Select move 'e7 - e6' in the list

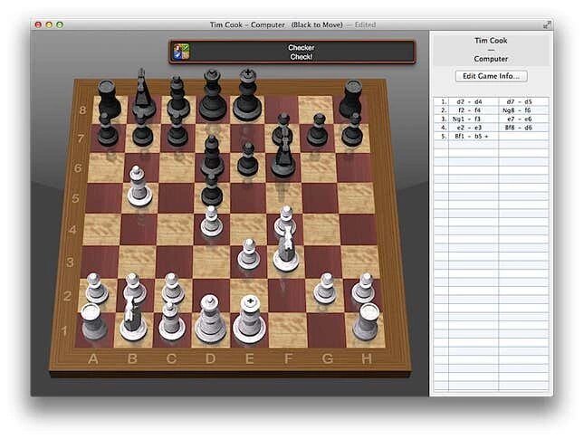tap(520, 119)
